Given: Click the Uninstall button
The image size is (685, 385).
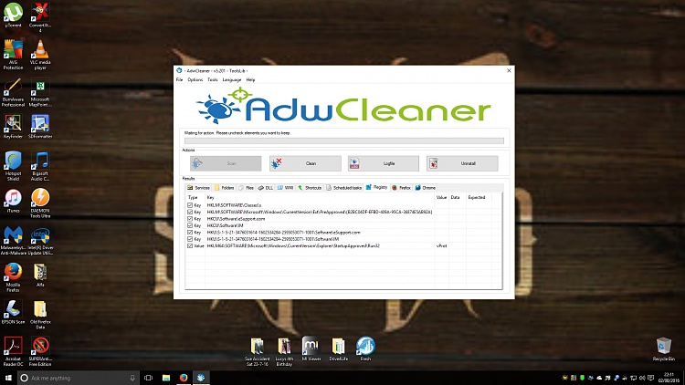Looking at the screenshot, I should coord(462,163).
